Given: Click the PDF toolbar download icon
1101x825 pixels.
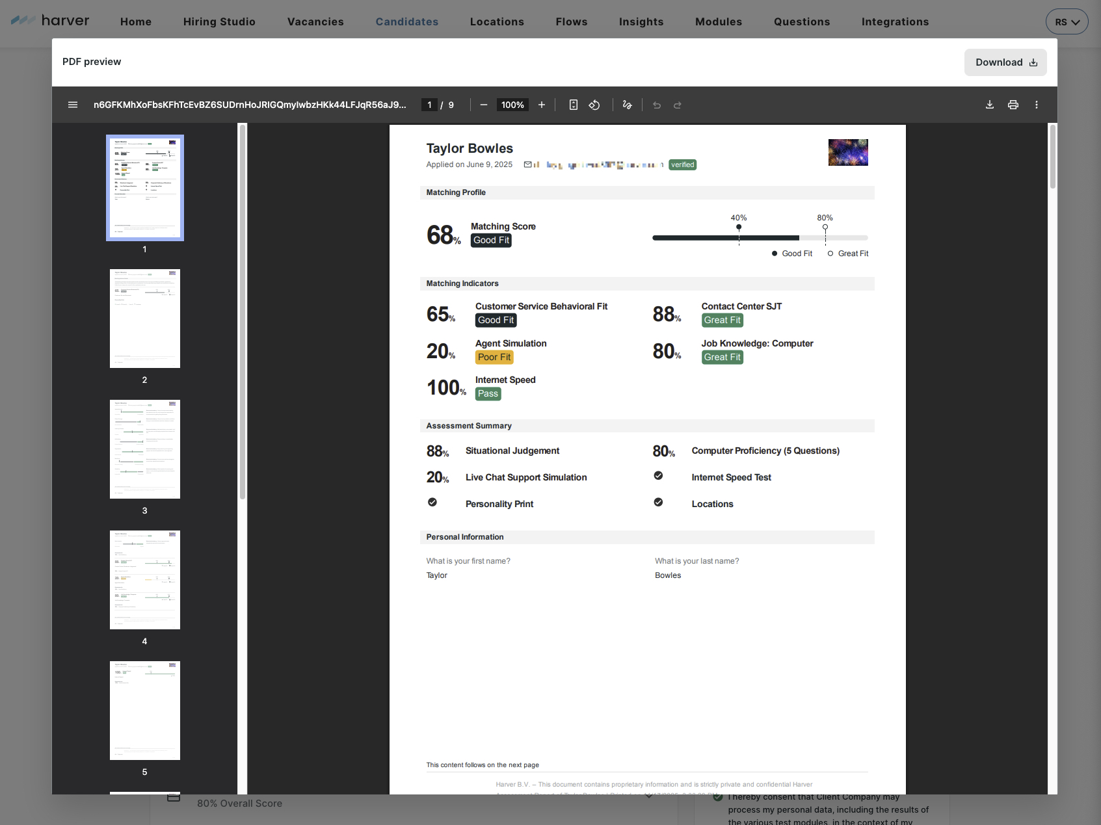Looking at the screenshot, I should 990,105.
